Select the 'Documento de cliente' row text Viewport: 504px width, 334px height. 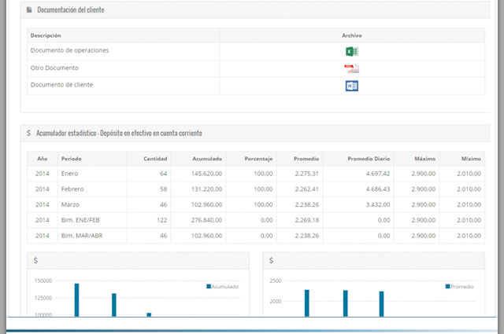(x=61, y=85)
